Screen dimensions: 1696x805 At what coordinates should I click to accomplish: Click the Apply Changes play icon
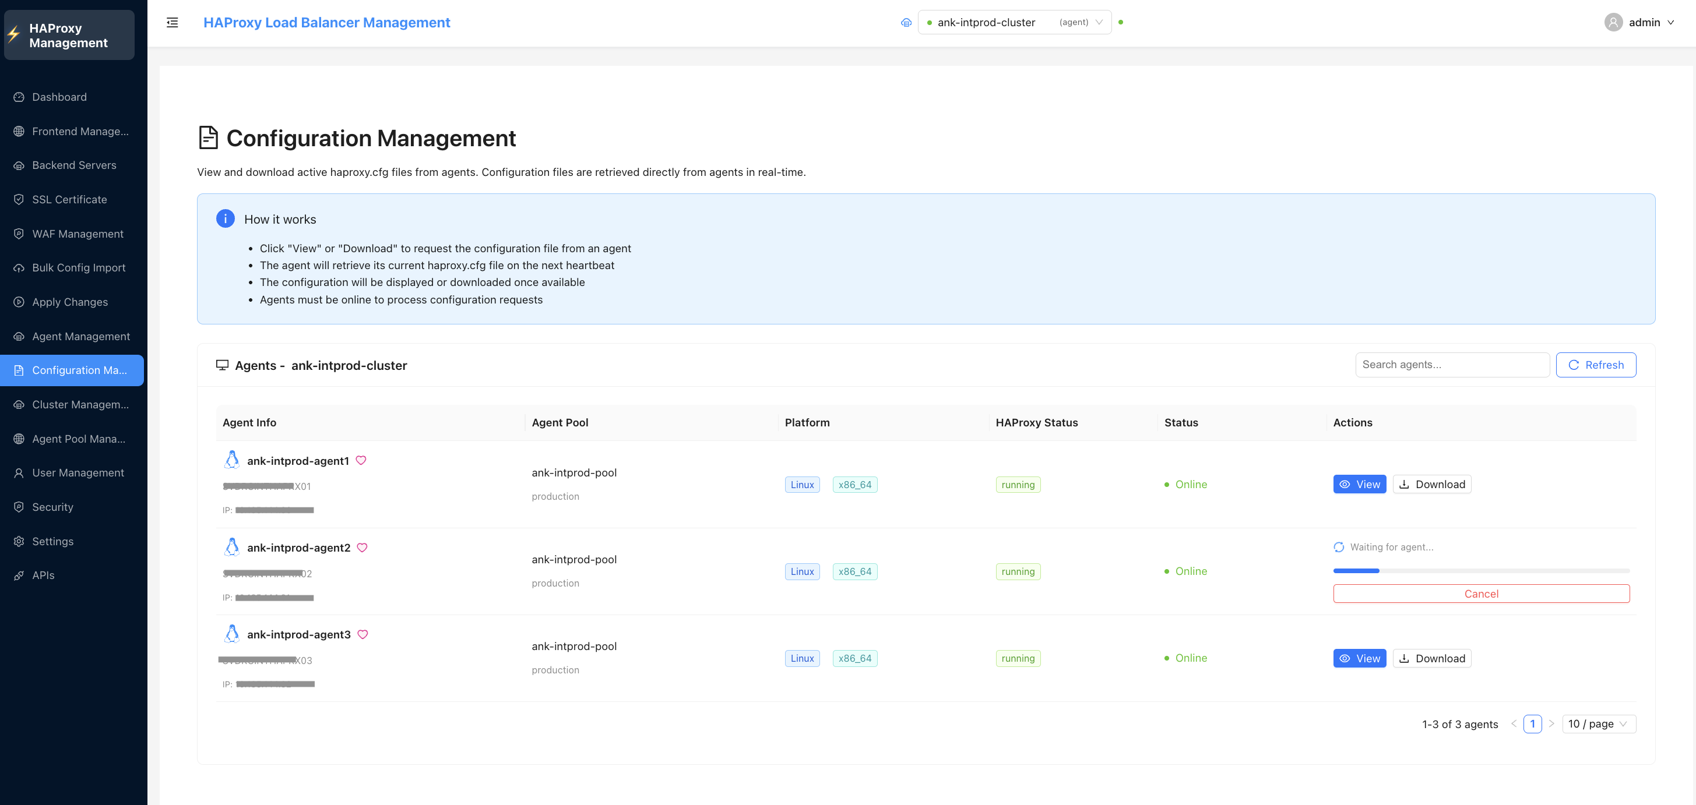[x=19, y=302]
